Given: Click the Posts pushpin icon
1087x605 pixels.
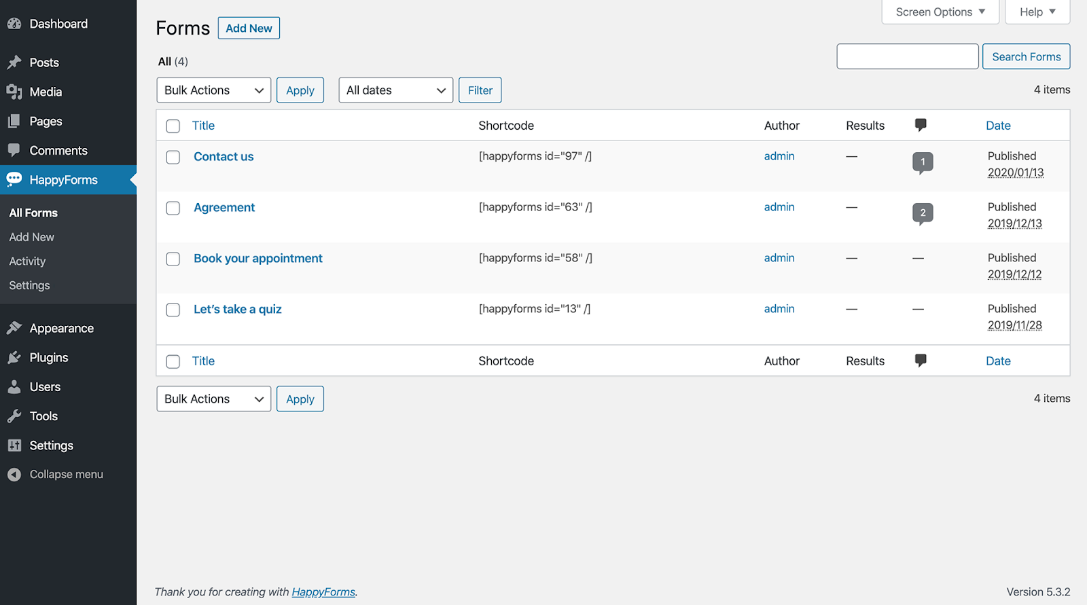Looking at the screenshot, I should 14,62.
